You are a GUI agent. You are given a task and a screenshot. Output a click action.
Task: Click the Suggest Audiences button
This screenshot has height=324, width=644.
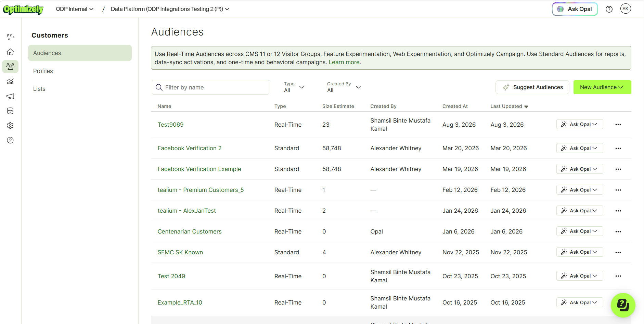[x=532, y=87]
